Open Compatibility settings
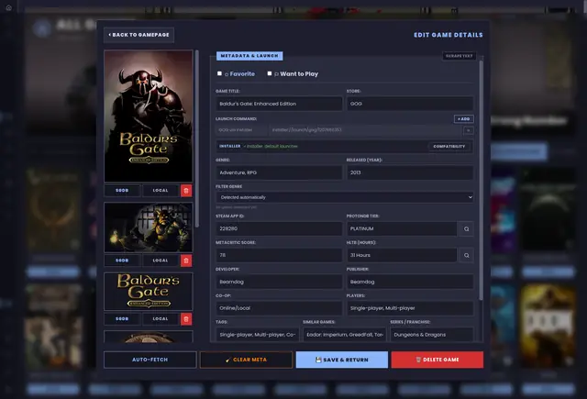The width and height of the screenshot is (587, 399). coord(449,147)
